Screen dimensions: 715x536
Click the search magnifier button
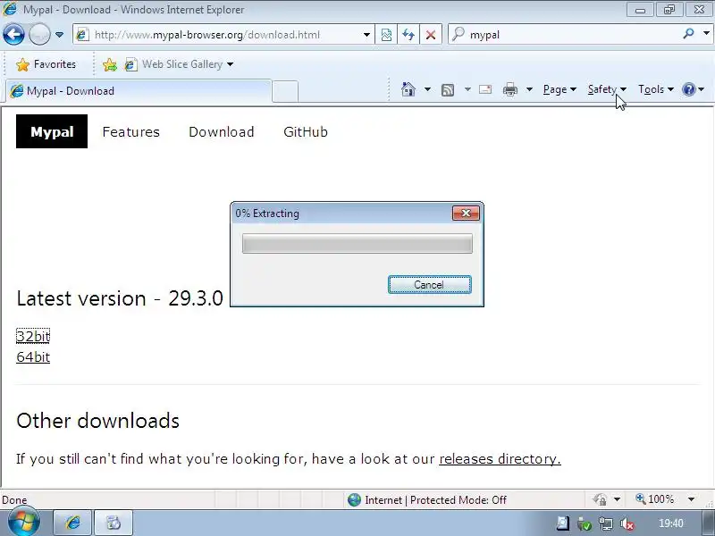[689, 34]
